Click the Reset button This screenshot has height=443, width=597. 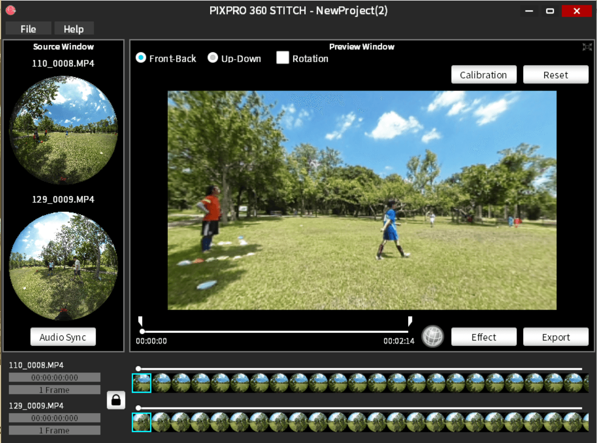[x=556, y=75]
